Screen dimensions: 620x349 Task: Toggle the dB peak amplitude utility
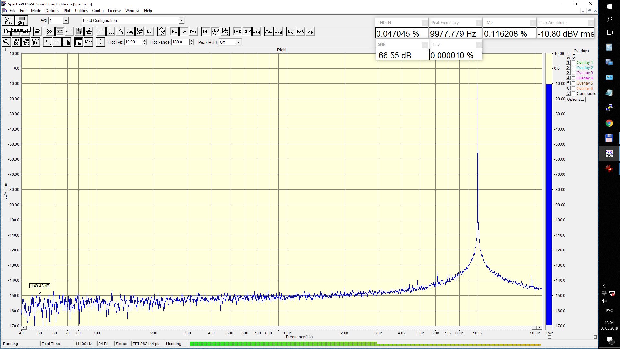(x=184, y=31)
